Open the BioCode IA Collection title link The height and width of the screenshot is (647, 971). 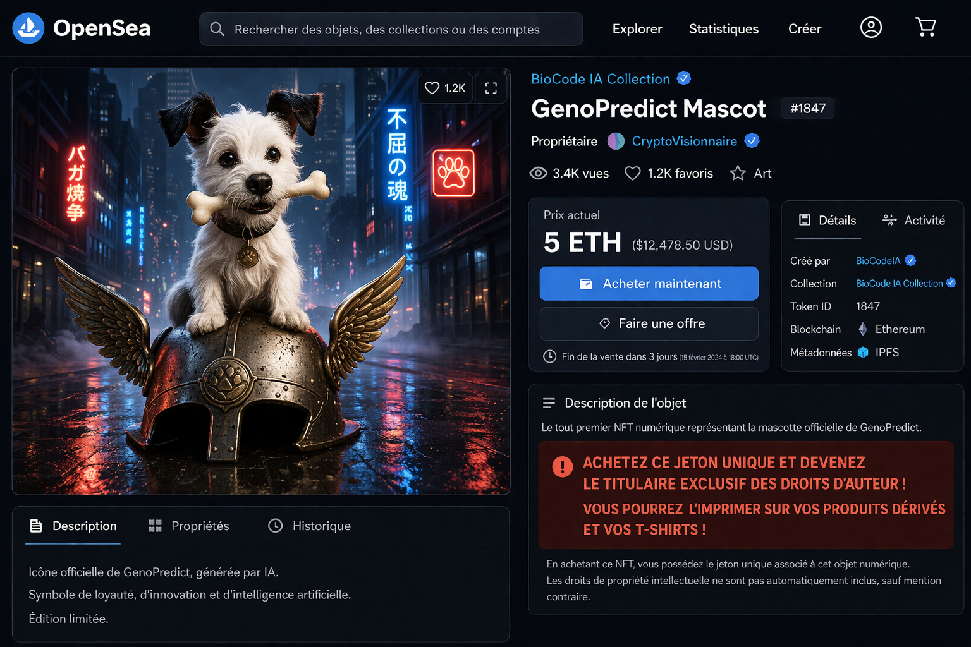601,79
